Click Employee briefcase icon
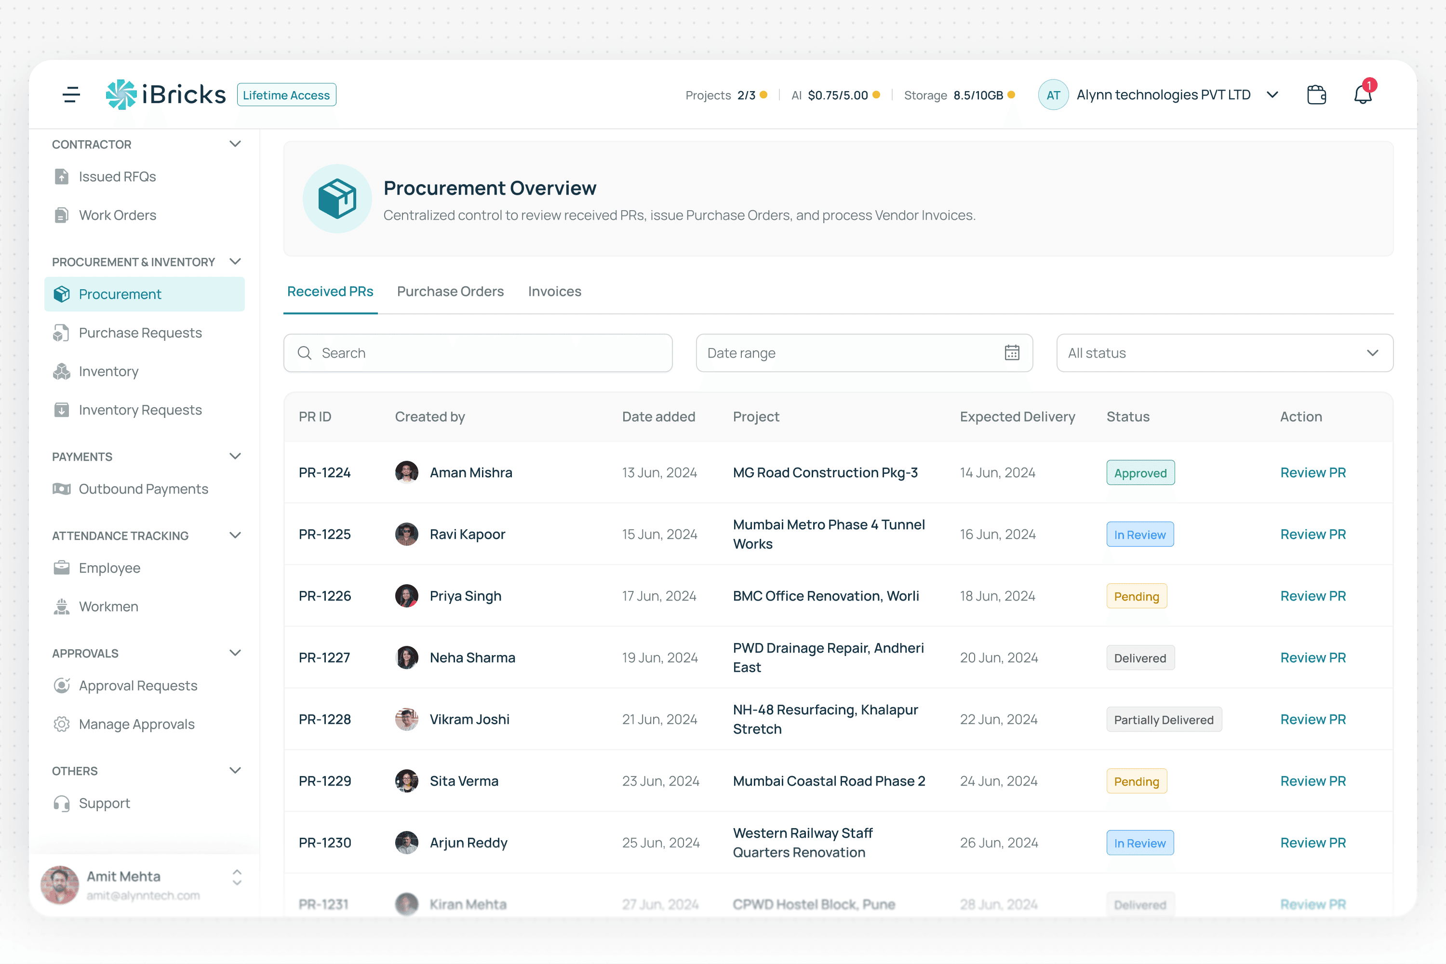The width and height of the screenshot is (1446, 964). click(62, 567)
